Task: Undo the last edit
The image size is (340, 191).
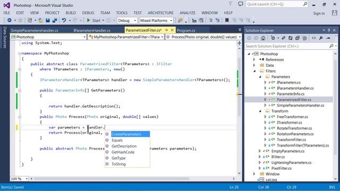Action: click(x=64, y=20)
